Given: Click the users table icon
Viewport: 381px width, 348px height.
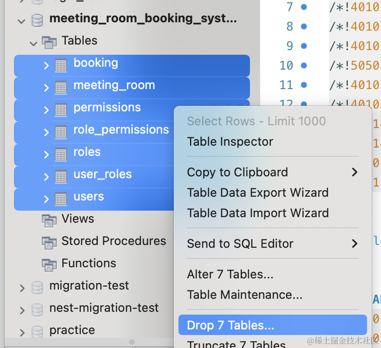Looking at the screenshot, I should [x=61, y=199].
